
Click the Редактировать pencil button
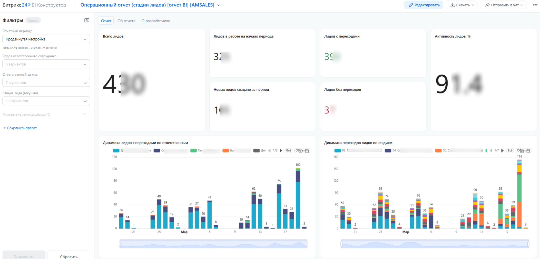point(424,5)
